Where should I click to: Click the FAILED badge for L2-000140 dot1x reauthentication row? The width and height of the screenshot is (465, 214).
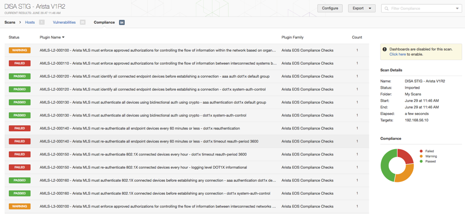coord(20,128)
